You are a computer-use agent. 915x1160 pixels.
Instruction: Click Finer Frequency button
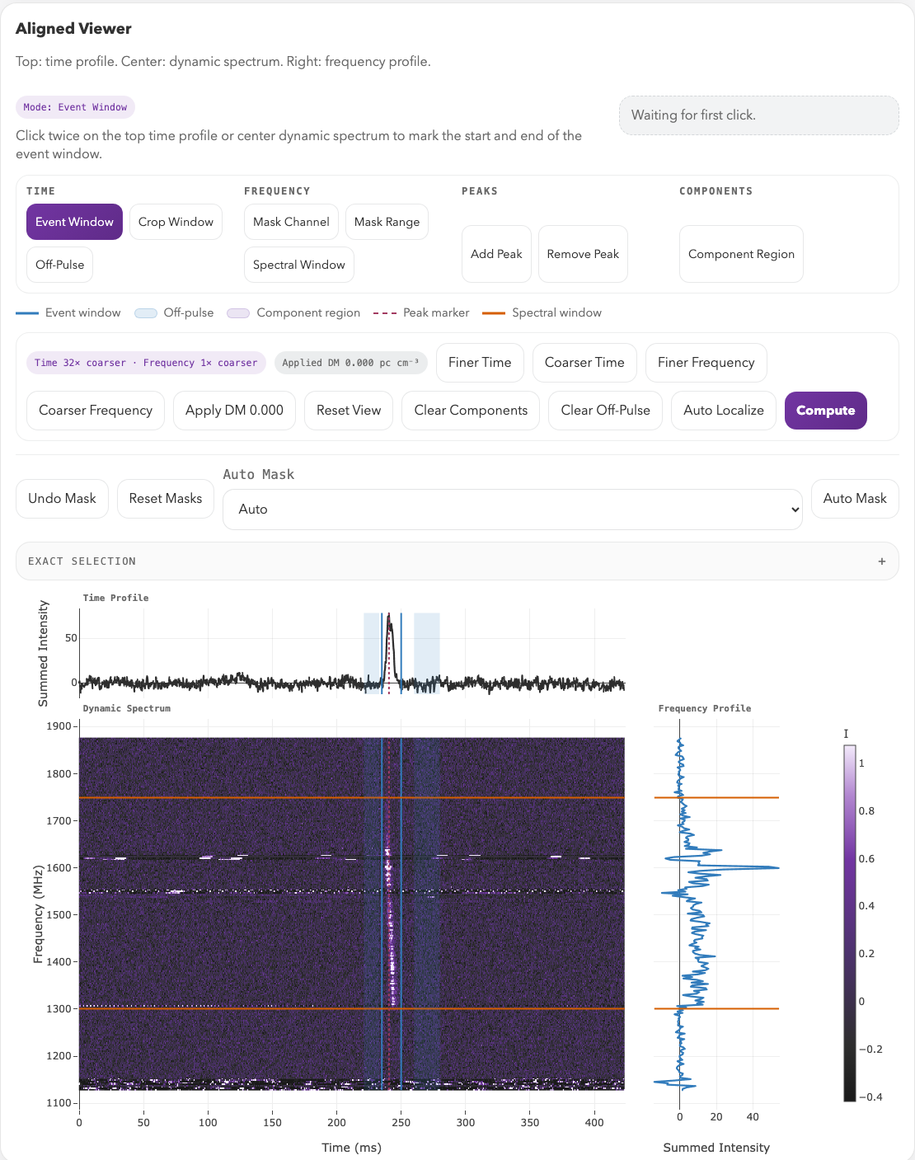click(x=706, y=363)
